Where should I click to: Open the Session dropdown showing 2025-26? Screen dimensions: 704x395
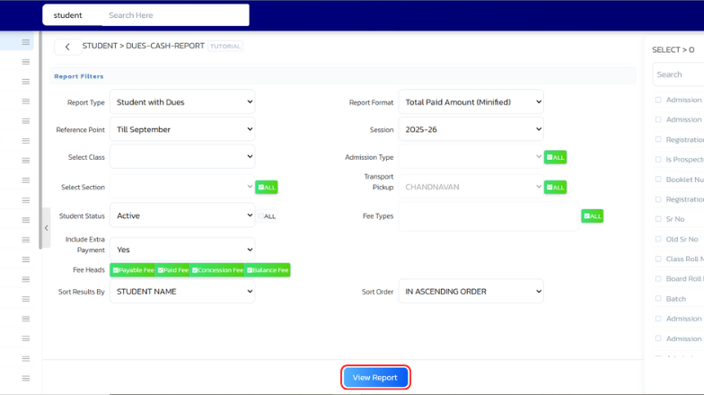[x=471, y=129]
